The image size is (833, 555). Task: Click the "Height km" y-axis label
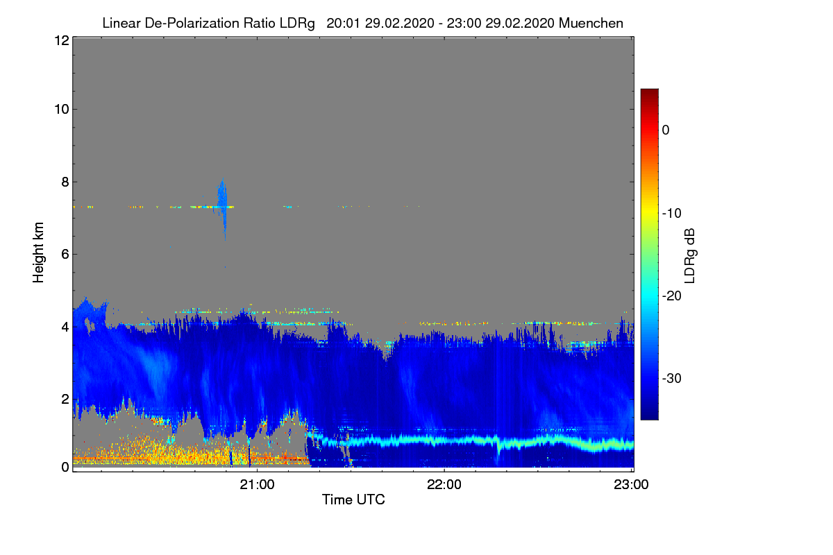tap(40, 253)
